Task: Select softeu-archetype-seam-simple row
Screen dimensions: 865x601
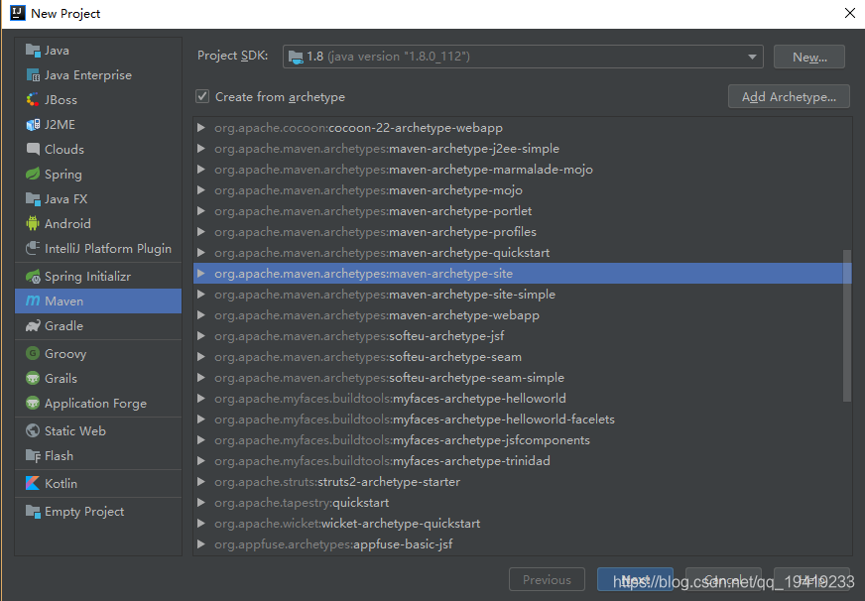Action: pos(522,378)
